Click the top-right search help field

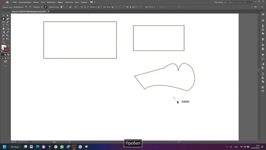click(x=240, y=2)
